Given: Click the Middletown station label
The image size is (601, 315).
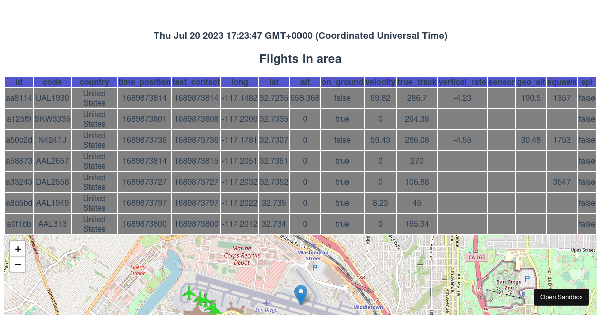Looking at the screenshot, I should click(368, 307).
